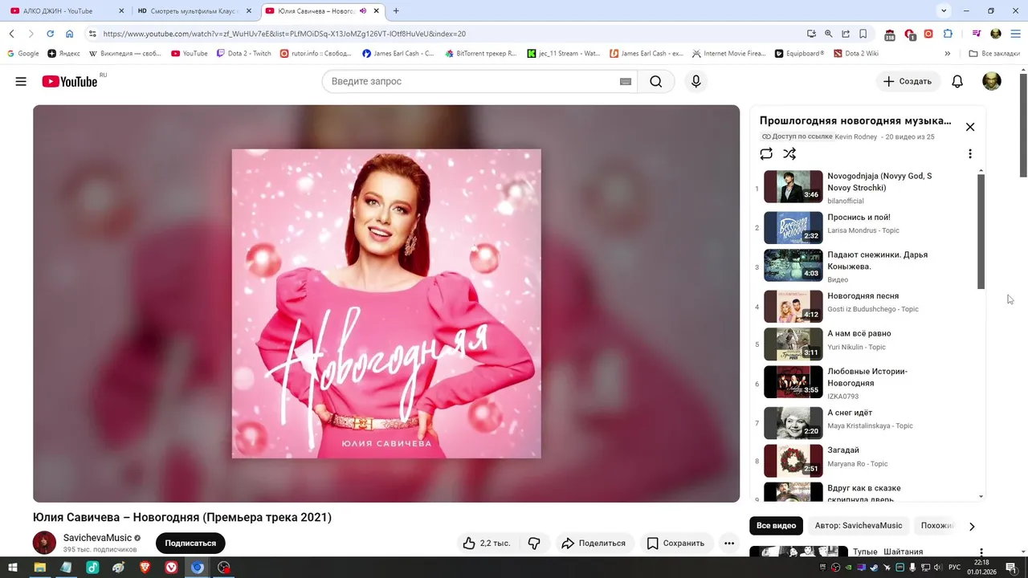This screenshot has width=1028, height=578.
Task: Open the playlist three-dot options menu
Action: coord(970,153)
